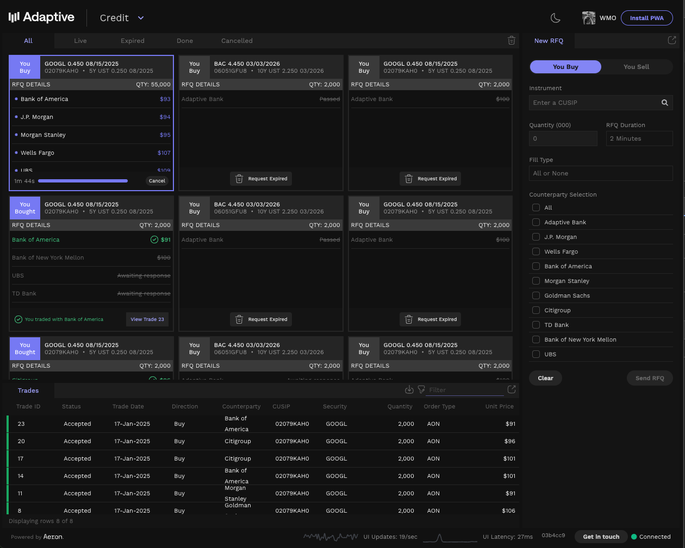Select the UBS counterparty checkbox

point(535,354)
